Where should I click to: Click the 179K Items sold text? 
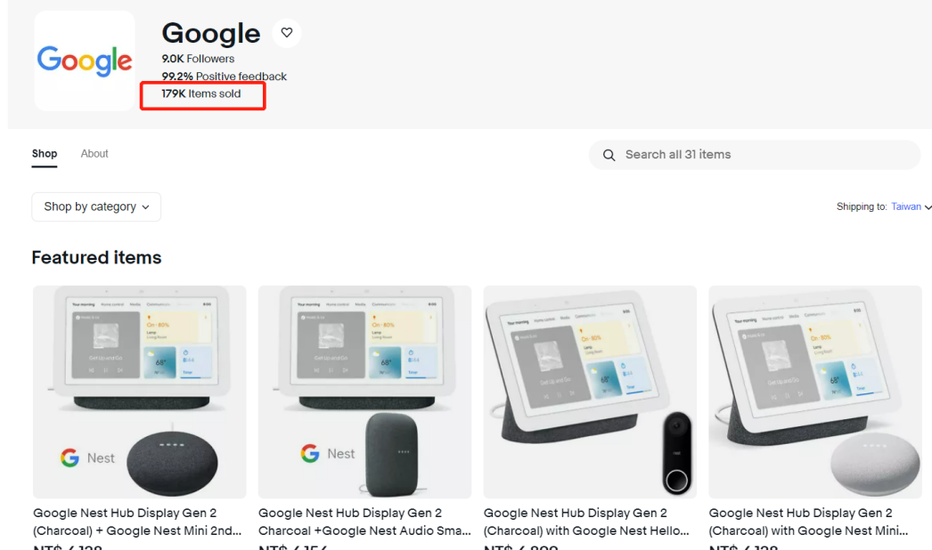click(x=200, y=93)
